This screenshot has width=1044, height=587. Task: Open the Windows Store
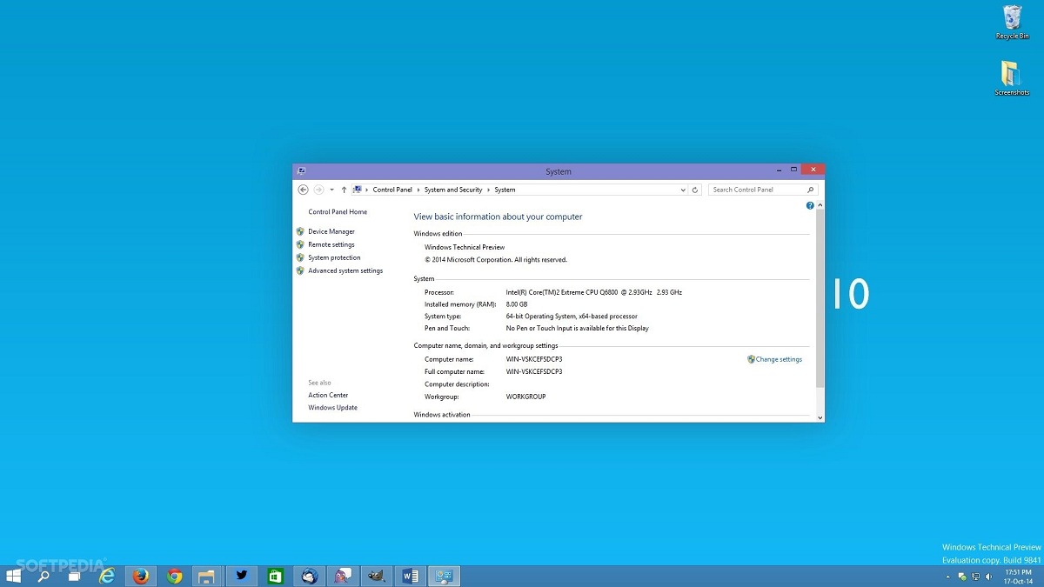[x=275, y=575]
